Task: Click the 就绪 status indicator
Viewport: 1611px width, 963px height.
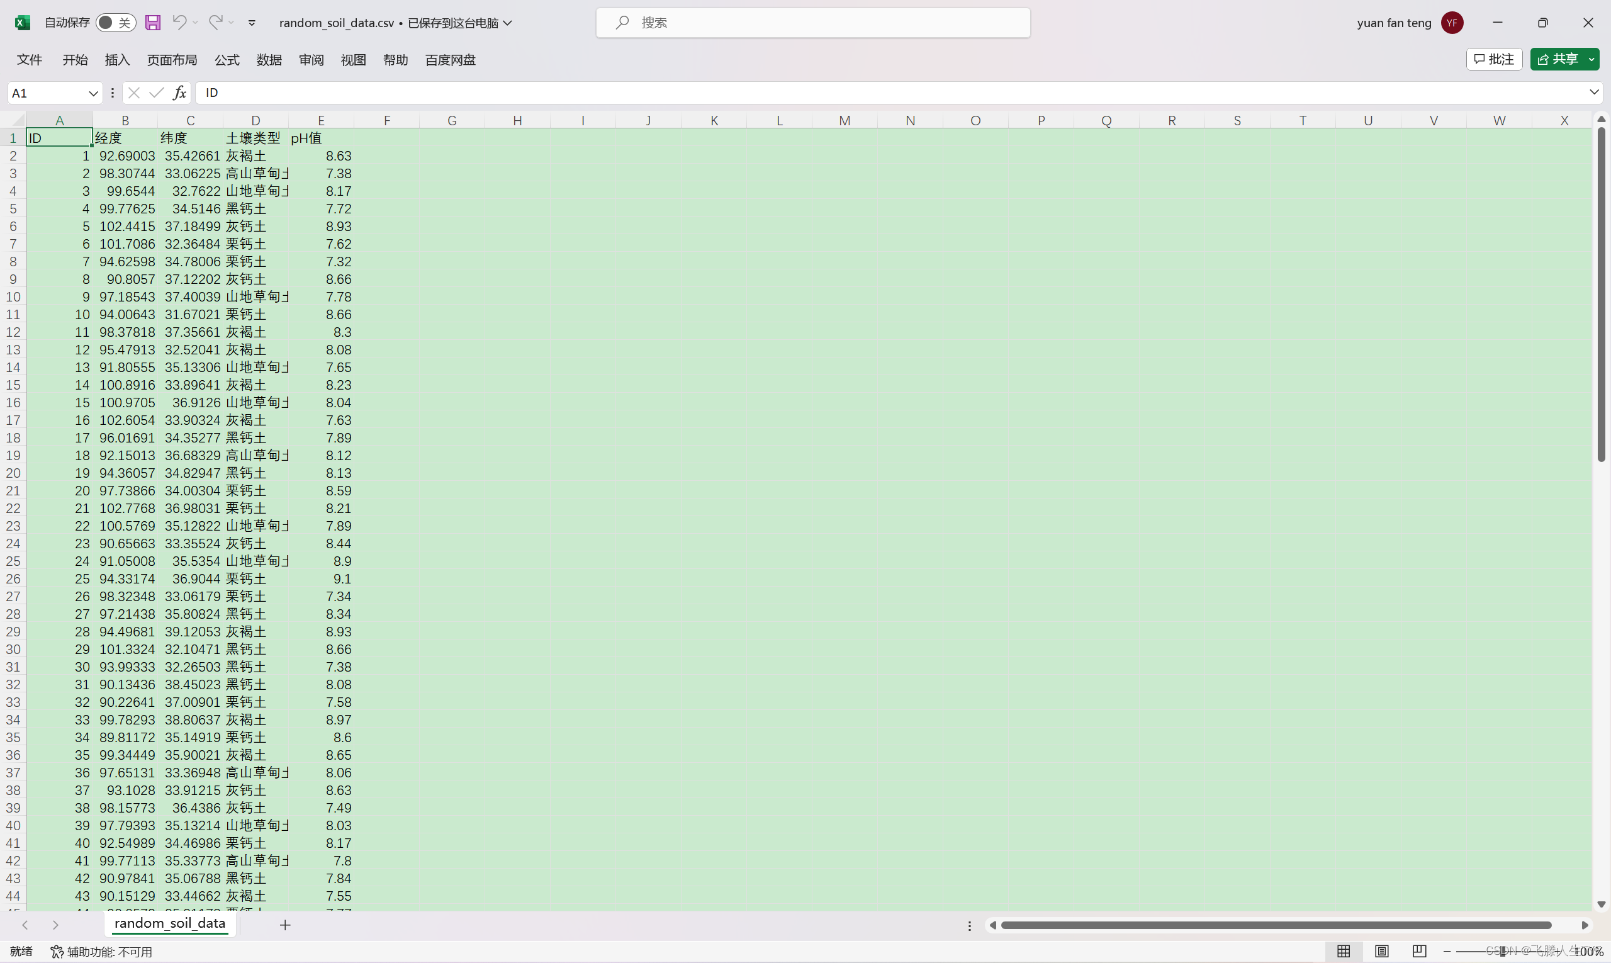Action: 21,951
